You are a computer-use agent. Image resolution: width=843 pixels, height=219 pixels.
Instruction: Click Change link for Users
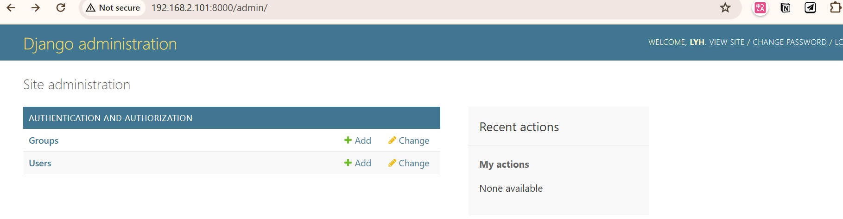tap(409, 163)
